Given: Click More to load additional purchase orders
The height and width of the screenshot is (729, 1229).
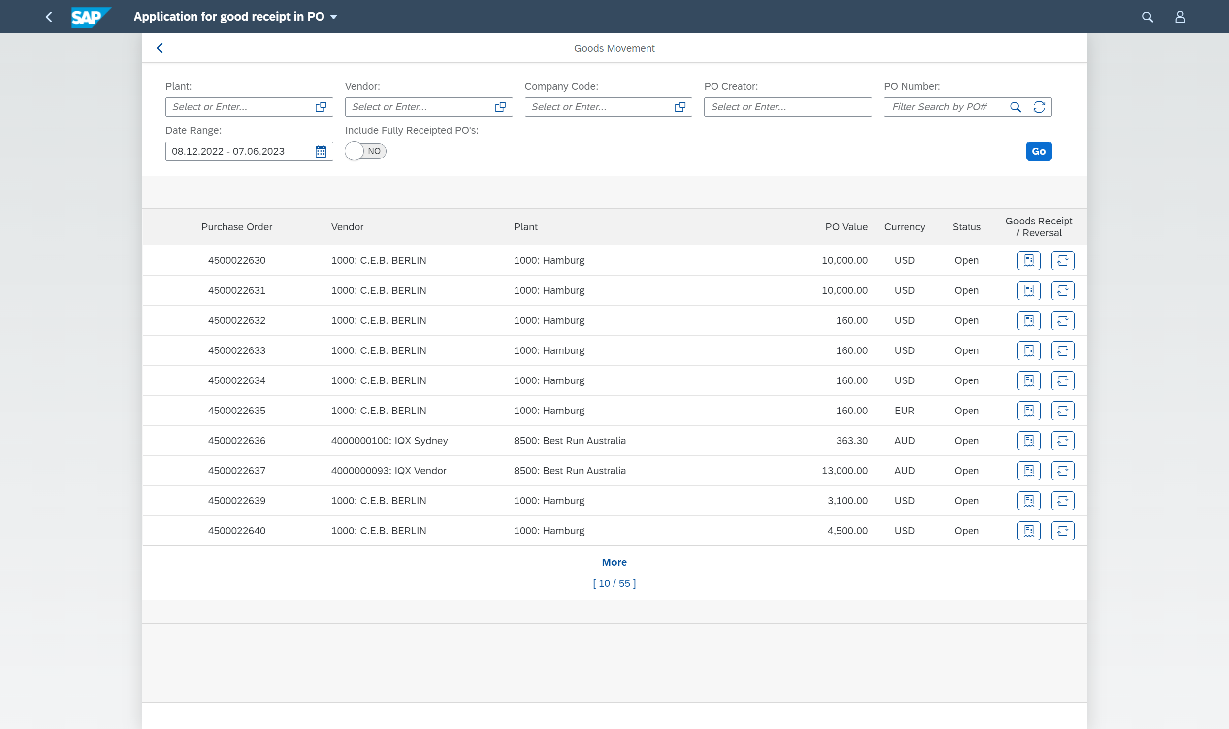Looking at the screenshot, I should [x=614, y=562].
